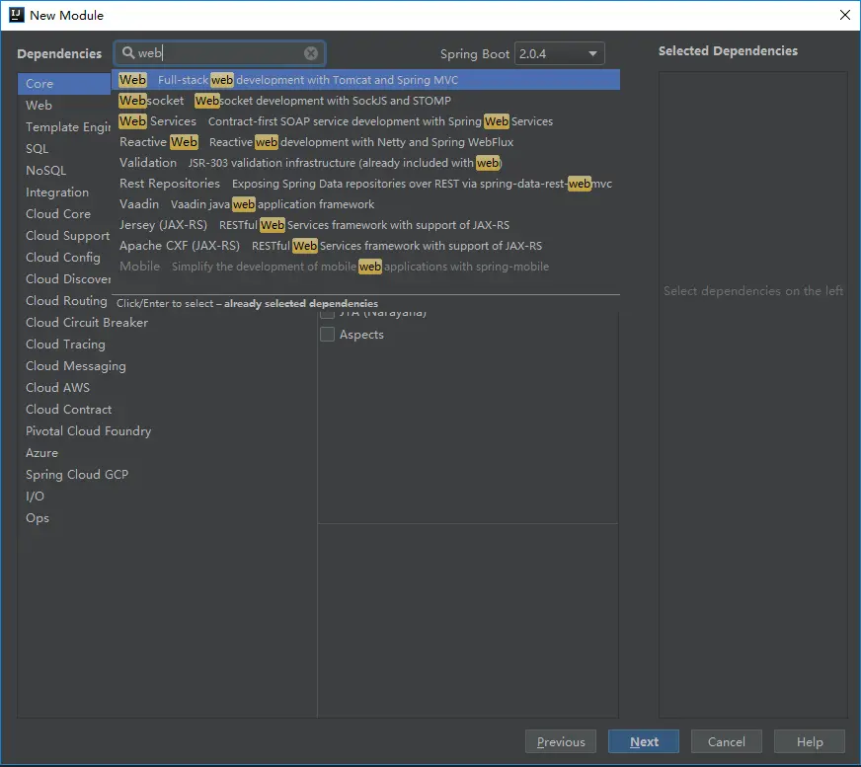Toggle the JTA (Narayana) checkbox
Viewport: 861px width, 767px height.
pyautogui.click(x=327, y=315)
